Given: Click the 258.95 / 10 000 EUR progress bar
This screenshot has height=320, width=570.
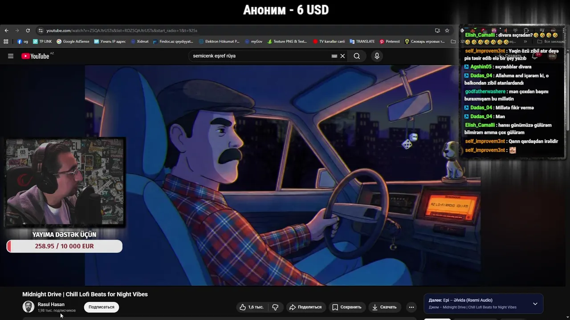Looking at the screenshot, I should coord(65,246).
